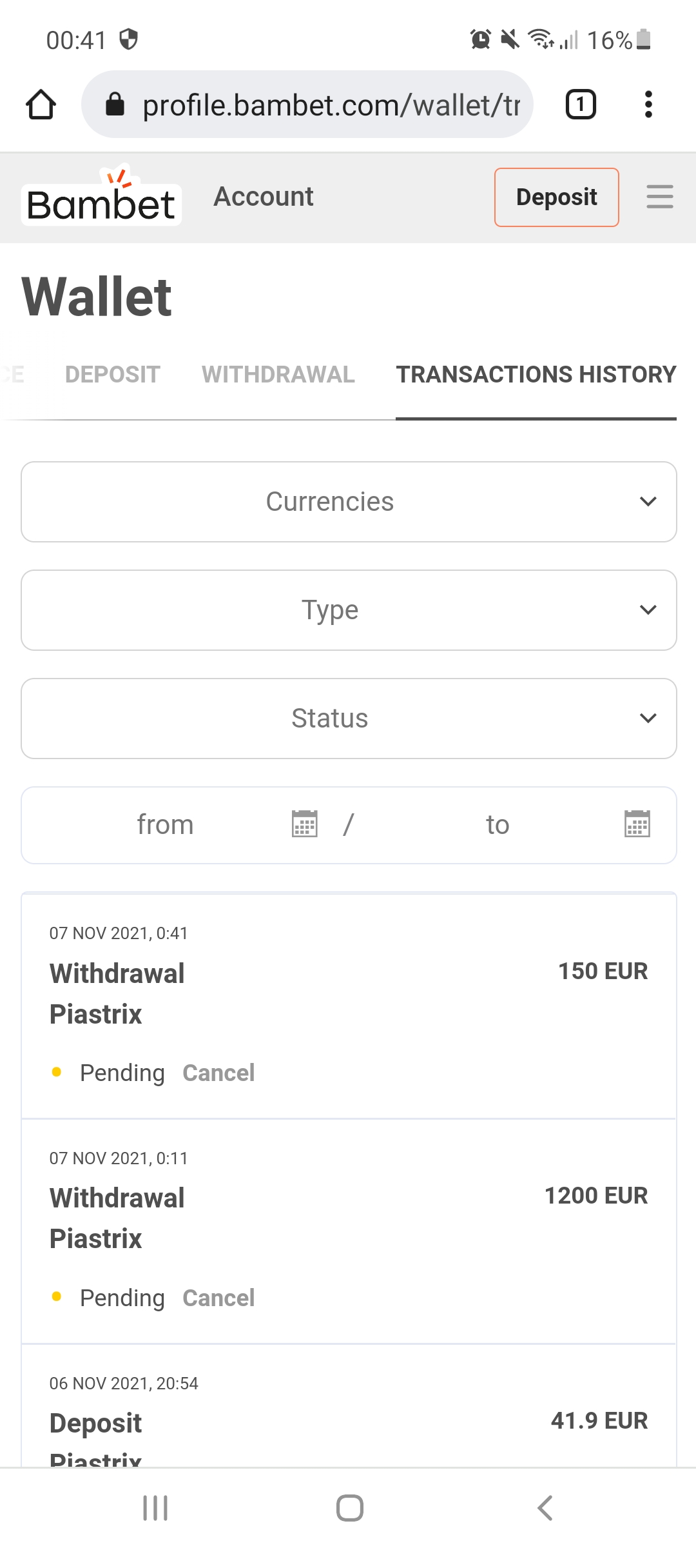Image resolution: width=696 pixels, height=1548 pixels.
Task: Open the 'to' date calendar icon
Action: pos(637,824)
